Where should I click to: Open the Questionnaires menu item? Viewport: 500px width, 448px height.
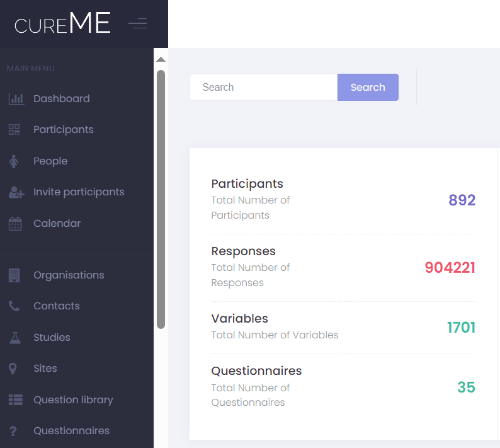coord(71,431)
